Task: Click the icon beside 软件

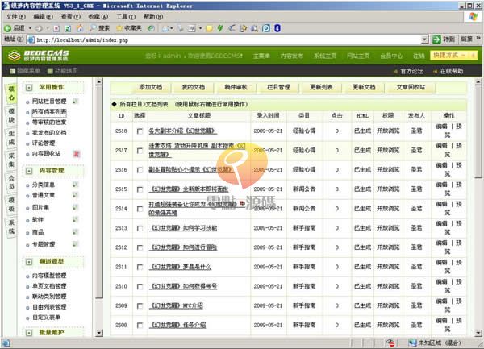Action: pyautogui.click(x=76, y=219)
